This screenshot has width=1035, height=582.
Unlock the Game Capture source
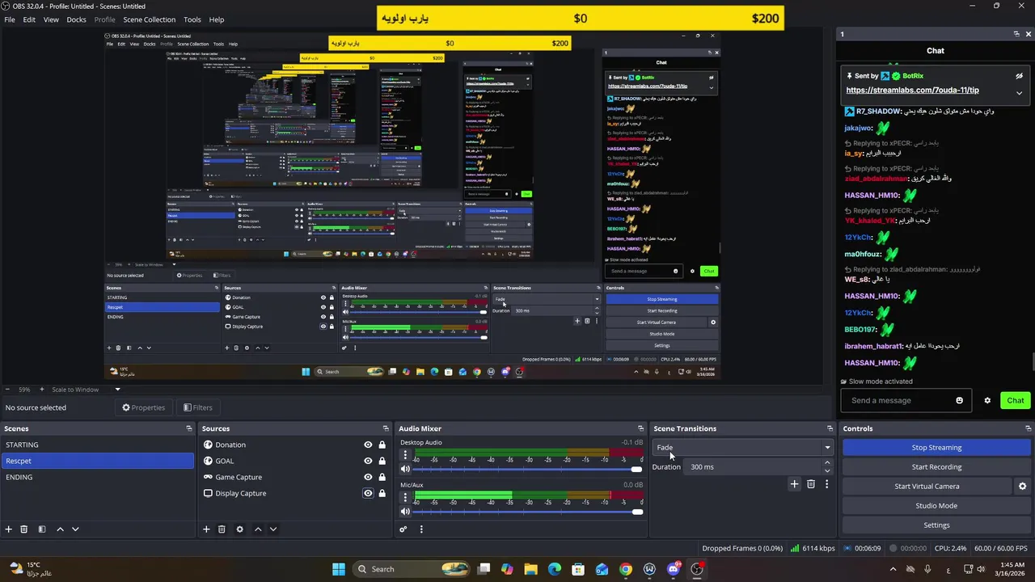pos(382,477)
